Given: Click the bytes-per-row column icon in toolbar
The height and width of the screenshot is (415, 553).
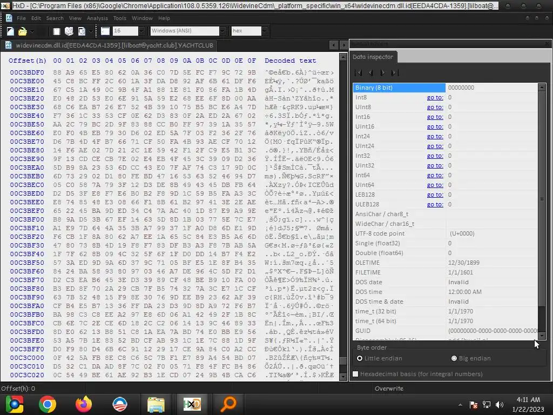Looking at the screenshot, I should [105, 31].
